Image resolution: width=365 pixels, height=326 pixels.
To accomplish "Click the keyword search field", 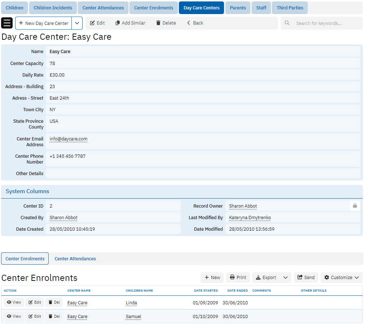I will click(325, 23).
